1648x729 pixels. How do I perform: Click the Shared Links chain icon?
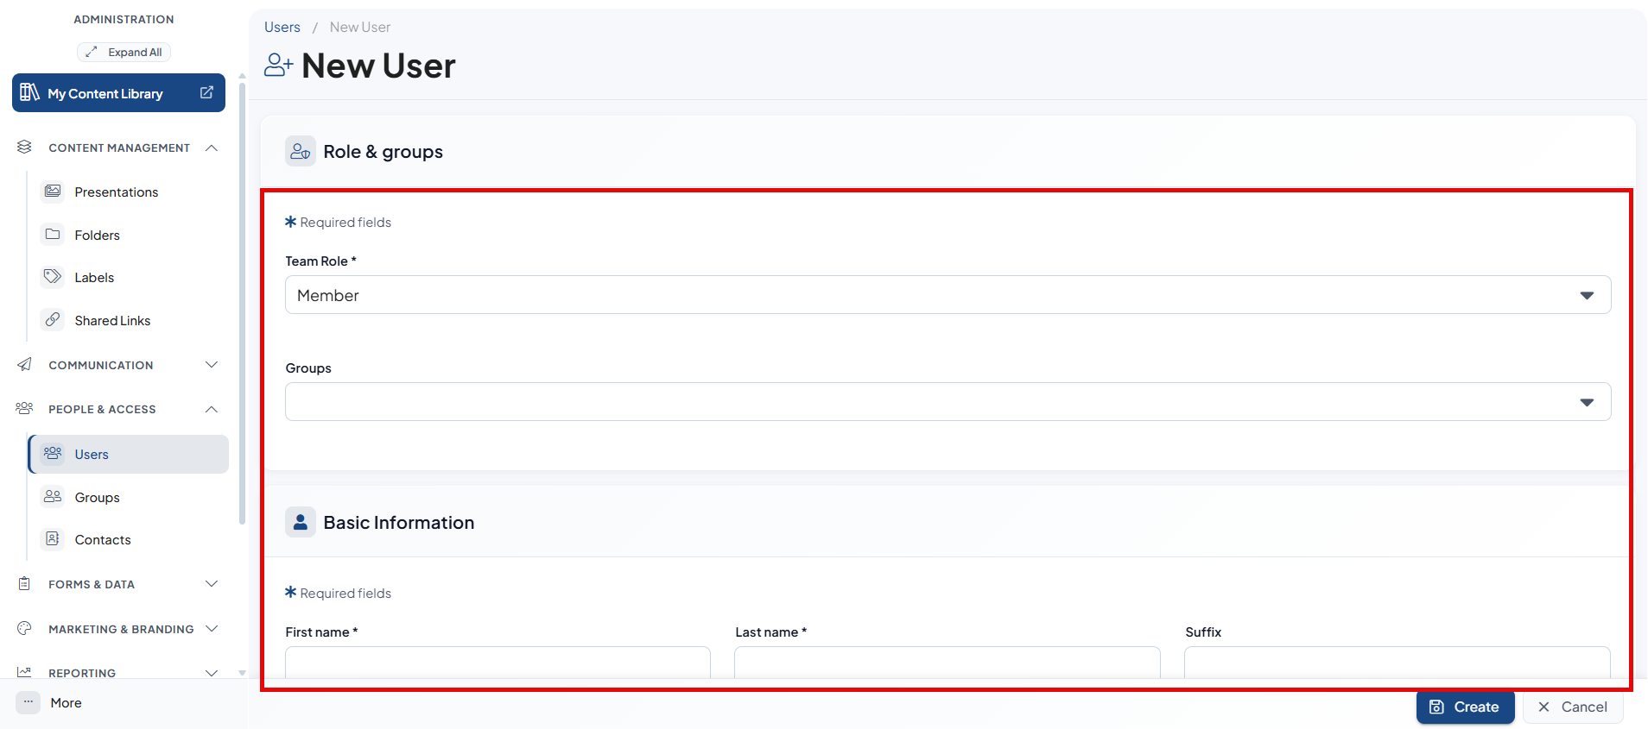coord(53,320)
